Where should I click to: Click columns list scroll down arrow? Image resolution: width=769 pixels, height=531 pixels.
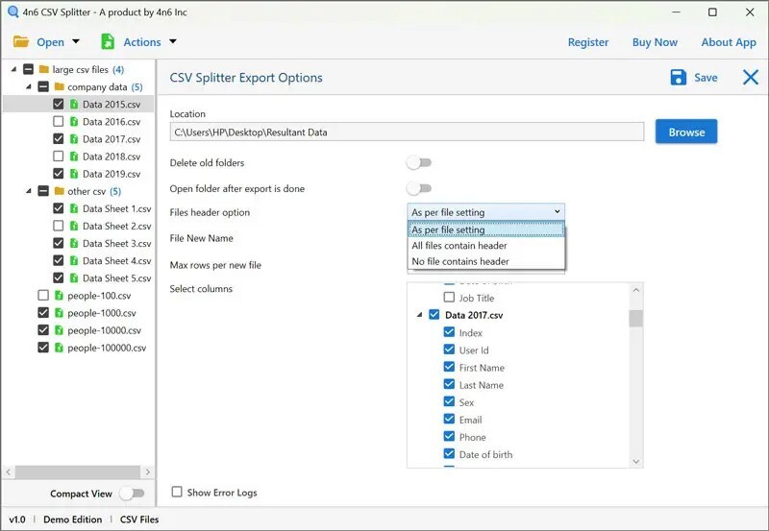(636, 462)
